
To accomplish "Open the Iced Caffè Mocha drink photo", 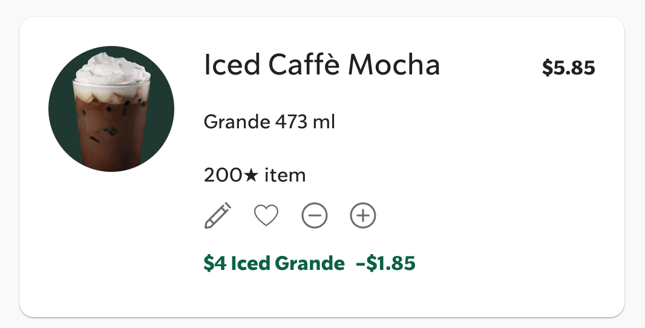I will (x=111, y=109).
